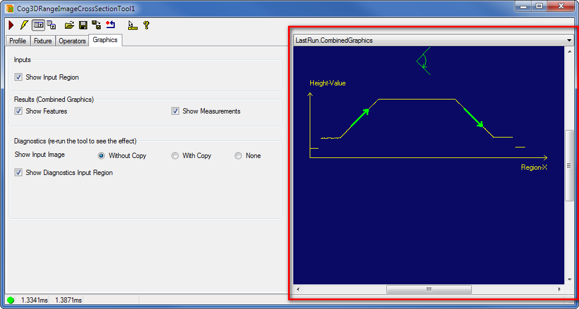
Task: Minimize the Cog3DRangeImageCrossSectionTool1 window
Action: coord(523,6)
